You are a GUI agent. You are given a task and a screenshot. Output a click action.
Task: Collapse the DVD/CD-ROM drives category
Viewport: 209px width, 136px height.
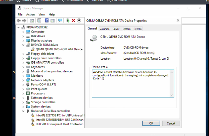[23, 45]
